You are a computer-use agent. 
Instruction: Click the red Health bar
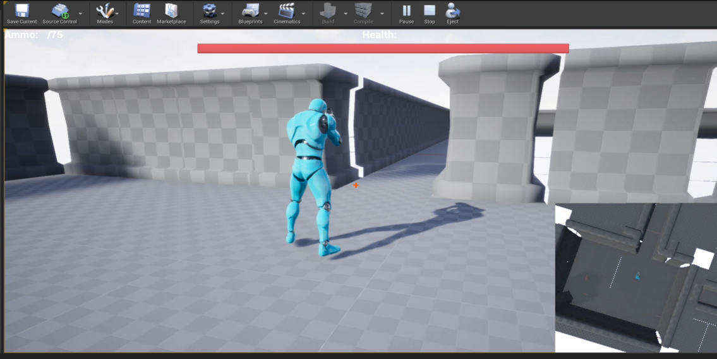pyautogui.click(x=383, y=49)
